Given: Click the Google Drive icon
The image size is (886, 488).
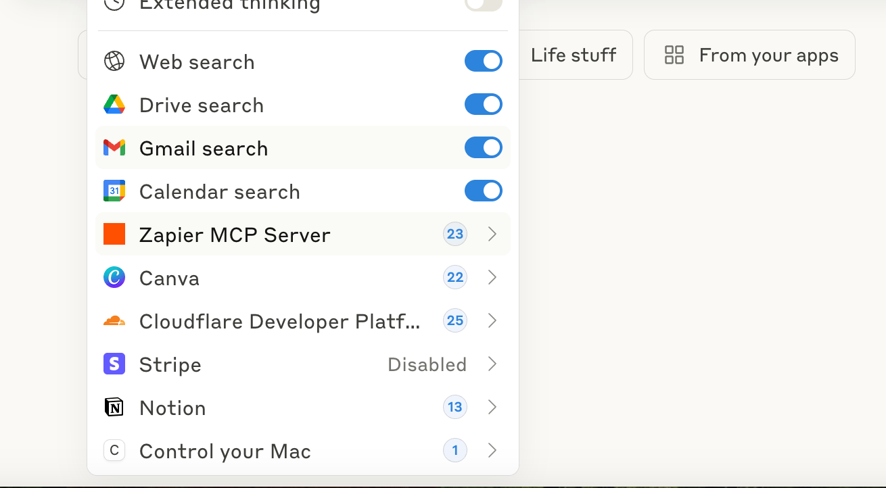Looking at the screenshot, I should coord(114,104).
